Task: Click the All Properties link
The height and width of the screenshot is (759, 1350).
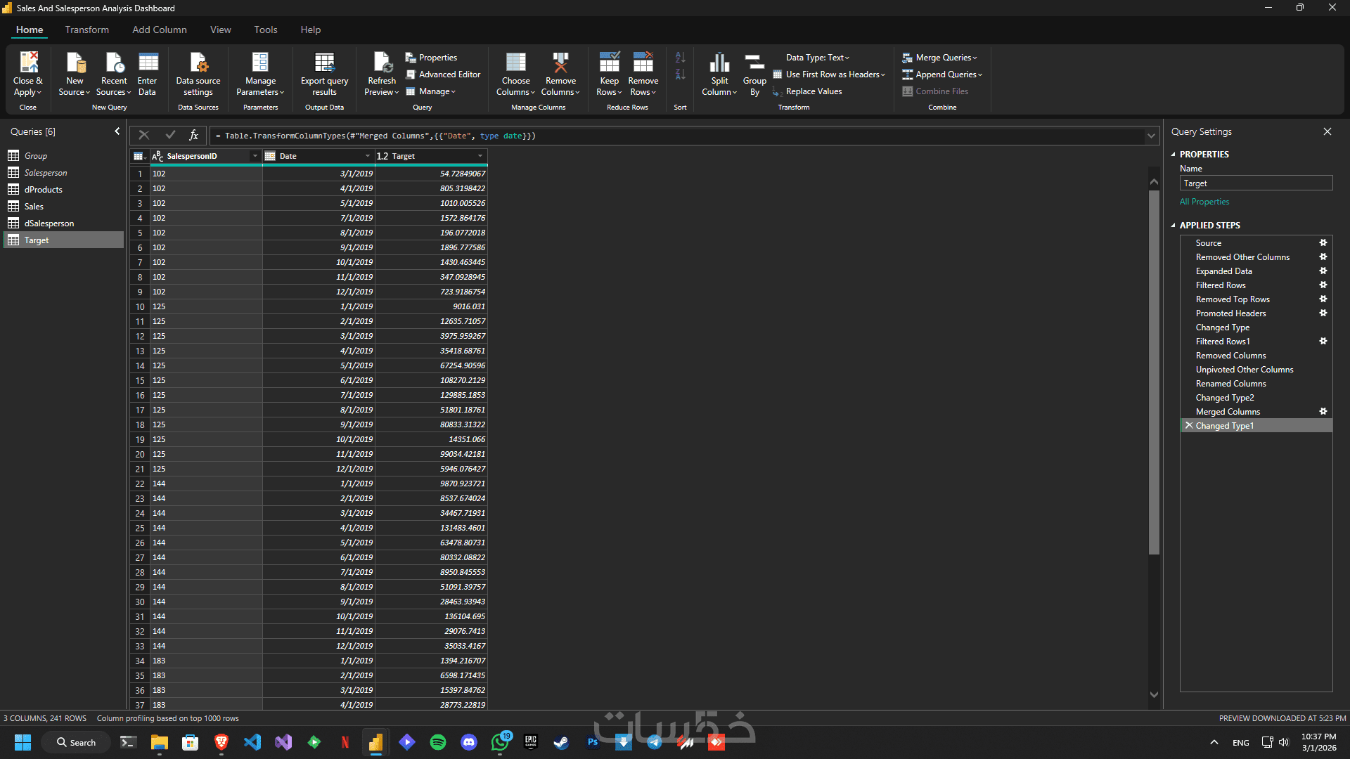Action: pyautogui.click(x=1204, y=202)
